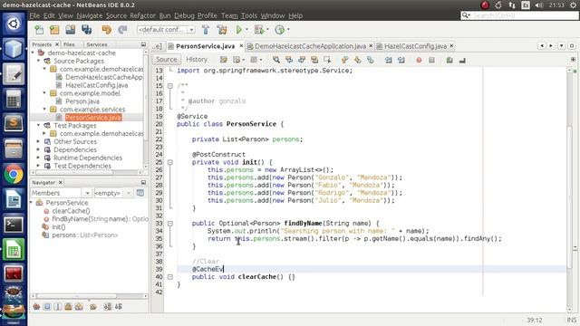This screenshot has height=326, width=580.
Task: Open Chrome from the Ubuntu launcher
Action: [14, 175]
